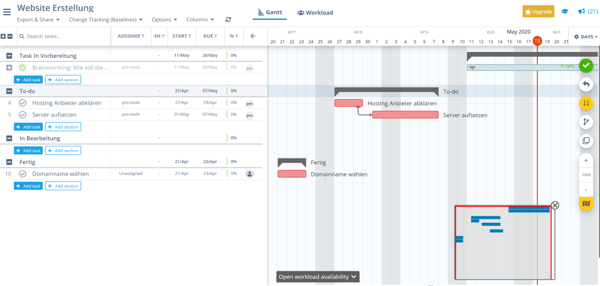Click Add section under In Bearbeitung
The width and height of the screenshot is (600, 286).
[x=63, y=150]
